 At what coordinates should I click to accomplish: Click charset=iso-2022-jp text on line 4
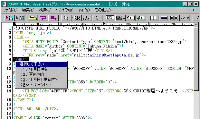point(161,42)
